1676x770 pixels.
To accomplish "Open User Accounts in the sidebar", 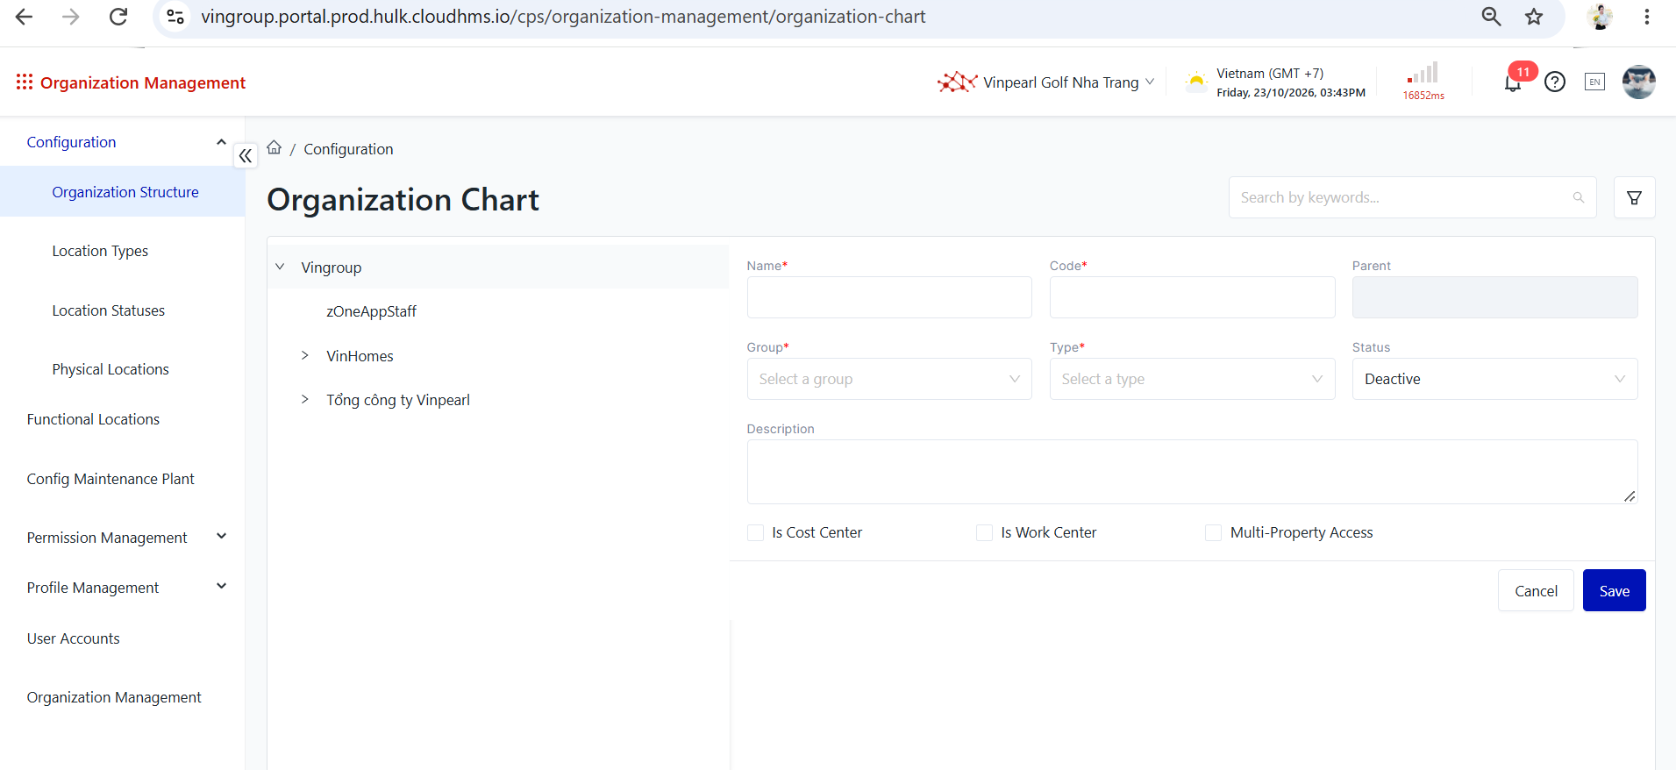I will click(74, 638).
